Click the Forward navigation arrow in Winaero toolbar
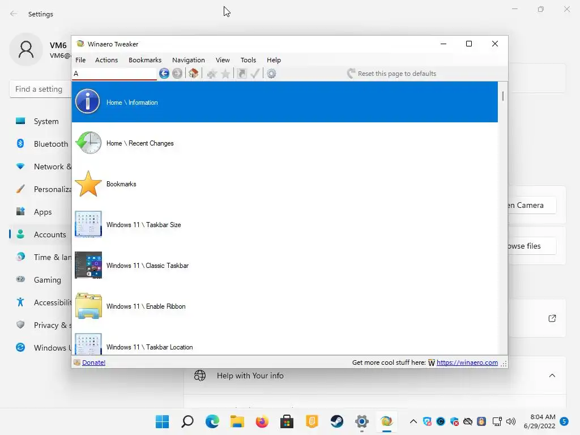The width and height of the screenshot is (580, 435). [177, 74]
